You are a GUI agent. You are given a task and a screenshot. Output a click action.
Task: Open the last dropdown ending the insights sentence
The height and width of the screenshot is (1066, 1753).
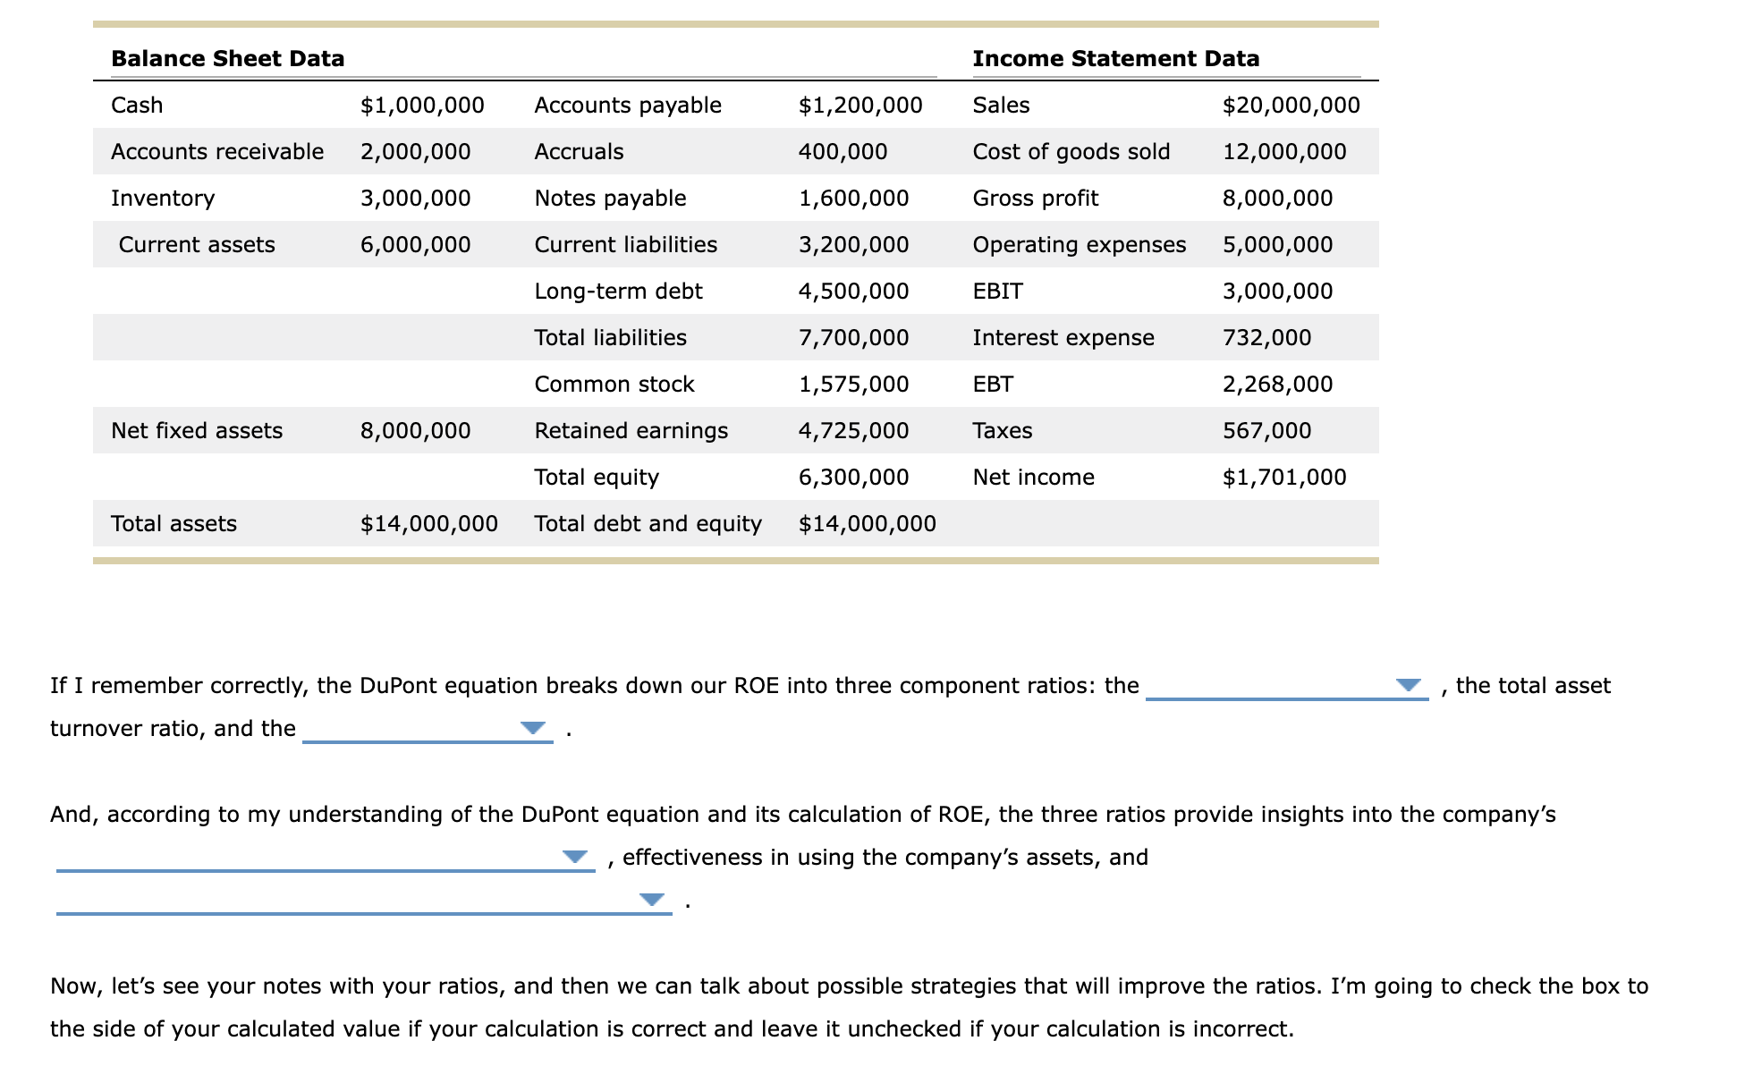tap(364, 901)
